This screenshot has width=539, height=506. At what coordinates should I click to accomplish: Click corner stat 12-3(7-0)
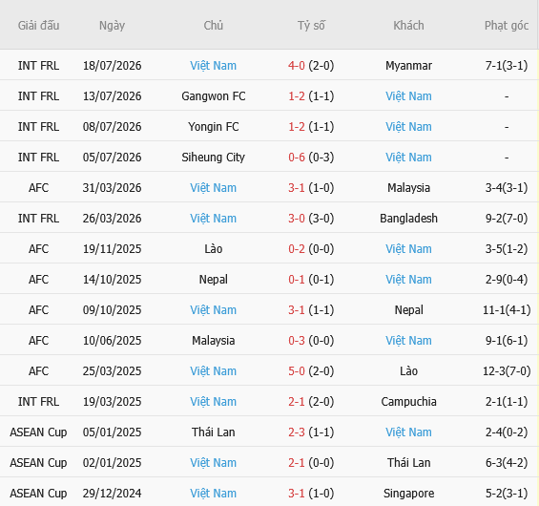(x=507, y=371)
